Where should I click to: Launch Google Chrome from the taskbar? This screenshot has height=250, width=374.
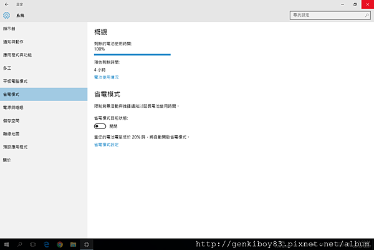tap(60, 244)
